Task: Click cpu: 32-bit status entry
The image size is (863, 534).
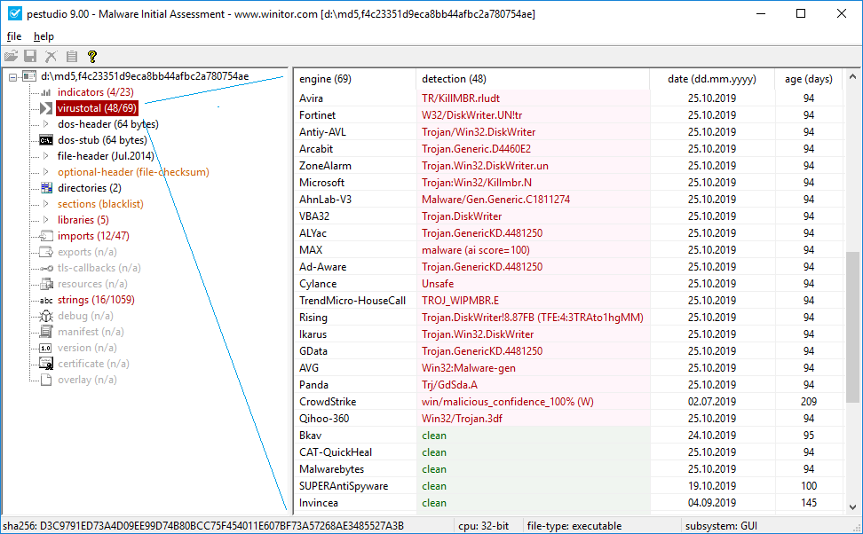Action: [483, 526]
